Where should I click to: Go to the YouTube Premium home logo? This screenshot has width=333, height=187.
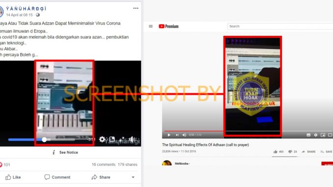(x=168, y=27)
